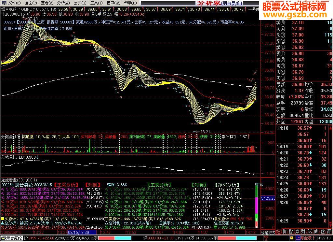
Task: Switch to the 价 price tab
Action: click(x=284, y=232)
